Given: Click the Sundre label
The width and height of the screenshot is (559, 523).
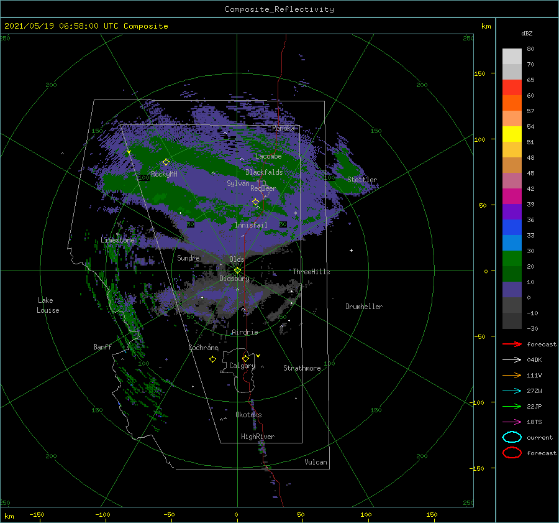Looking at the screenshot, I should point(188,257).
